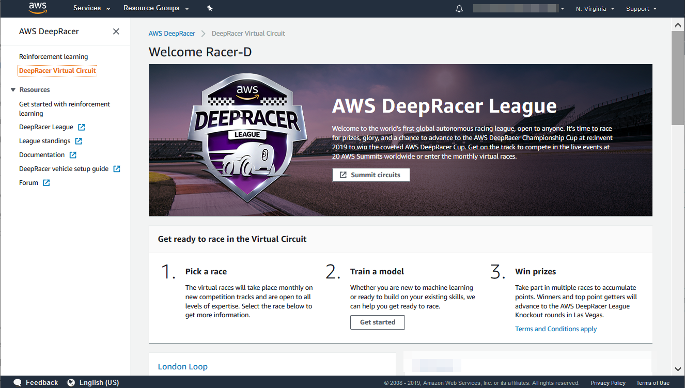Click the globe language icon in footer
The width and height of the screenshot is (685, 388).
(x=71, y=383)
